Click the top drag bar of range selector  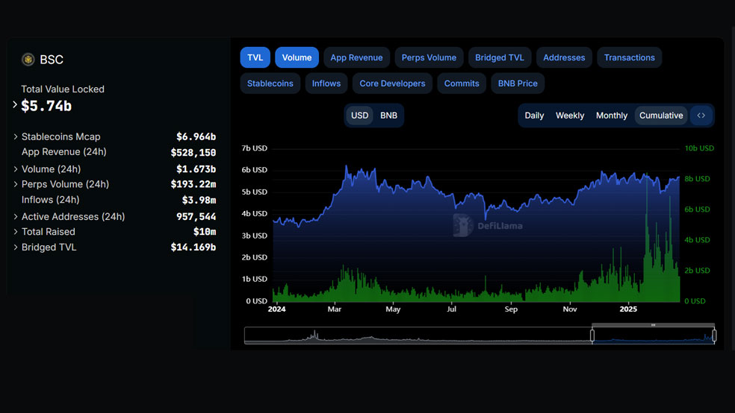pyautogui.click(x=653, y=324)
